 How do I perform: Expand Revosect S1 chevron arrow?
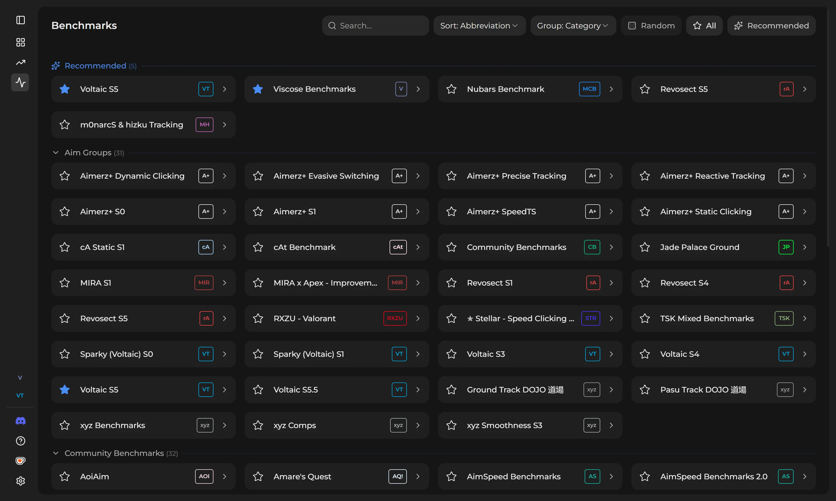(x=611, y=283)
